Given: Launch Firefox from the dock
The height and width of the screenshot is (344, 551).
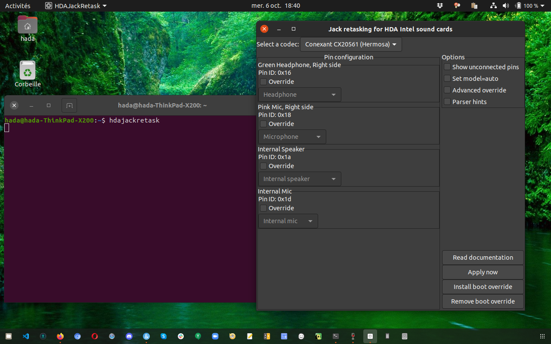Looking at the screenshot, I should pyautogui.click(x=60, y=336).
